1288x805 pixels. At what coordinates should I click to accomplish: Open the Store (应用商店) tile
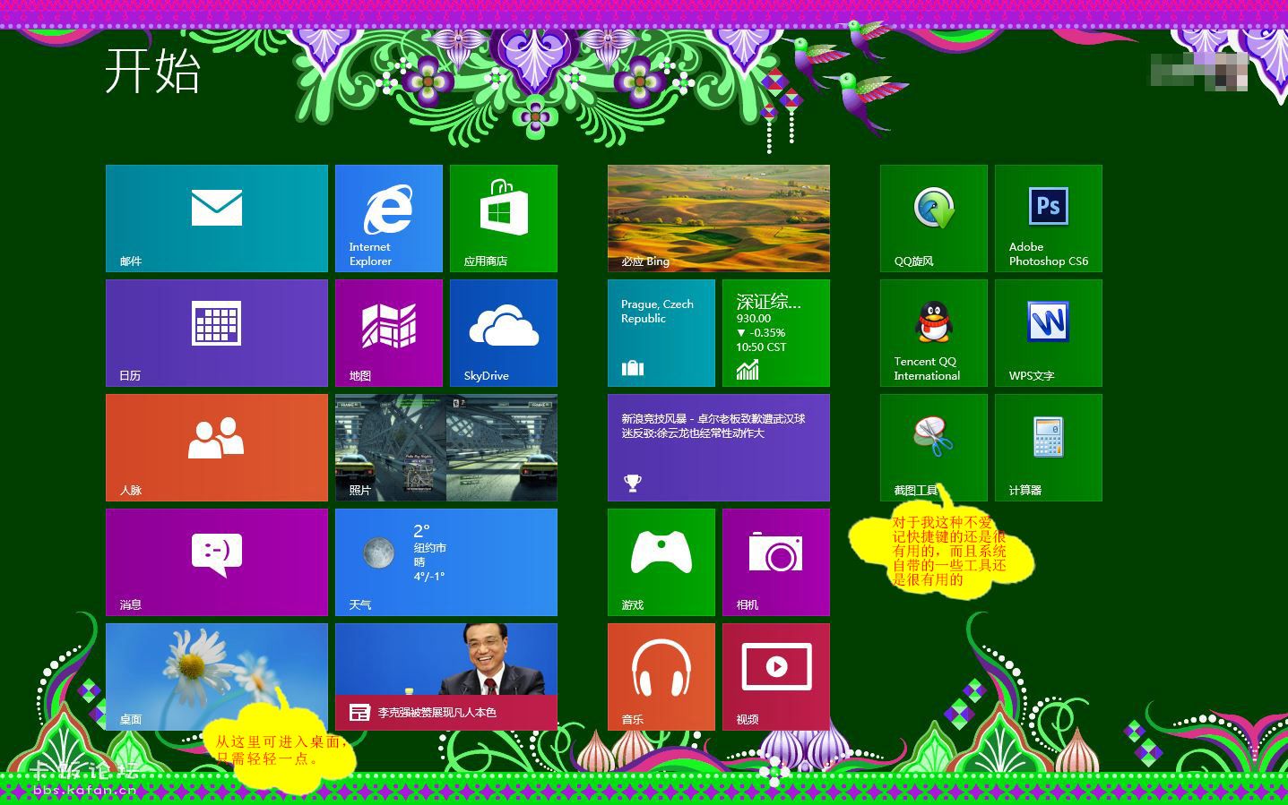pyautogui.click(x=504, y=218)
